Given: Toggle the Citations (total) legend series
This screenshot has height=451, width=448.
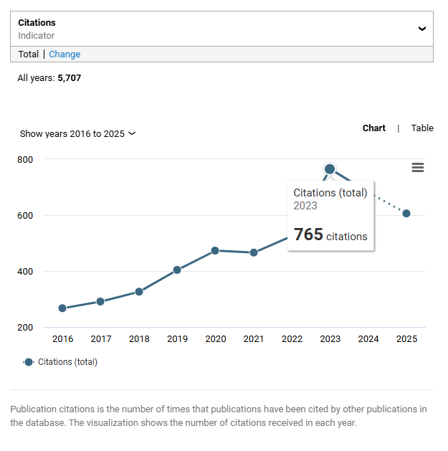Looking at the screenshot, I should pyautogui.click(x=60, y=362).
